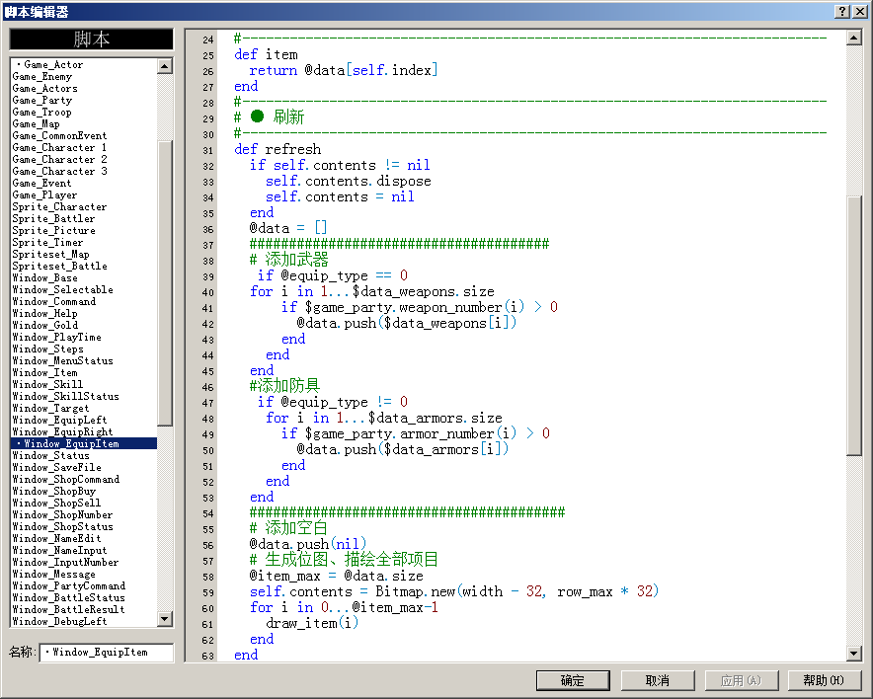Select the Sprite_Battler script

pos(84,219)
